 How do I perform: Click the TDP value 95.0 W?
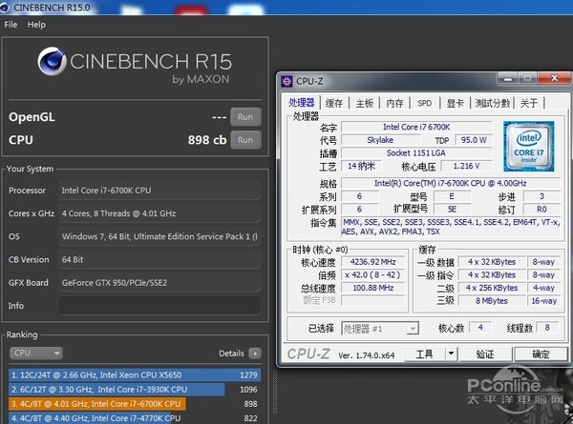[x=474, y=140]
